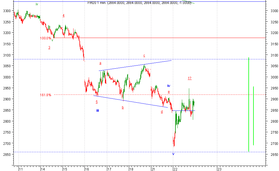Click the red '4' wave label
Viewport: 279px width, 171px height.
point(63,15)
